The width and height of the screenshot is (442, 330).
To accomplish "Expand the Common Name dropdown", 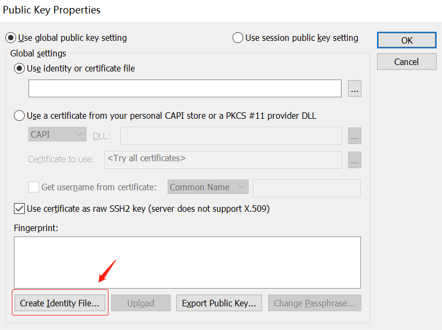I will click(208, 187).
